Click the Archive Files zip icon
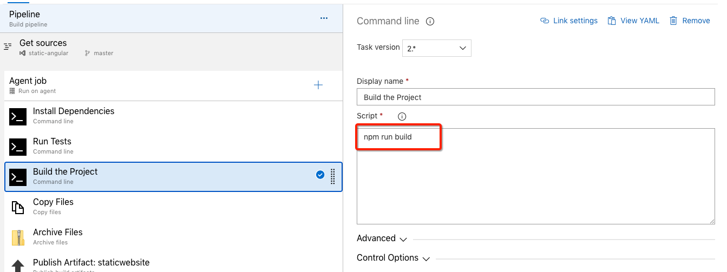This screenshot has height=272, width=727. pyautogui.click(x=18, y=237)
